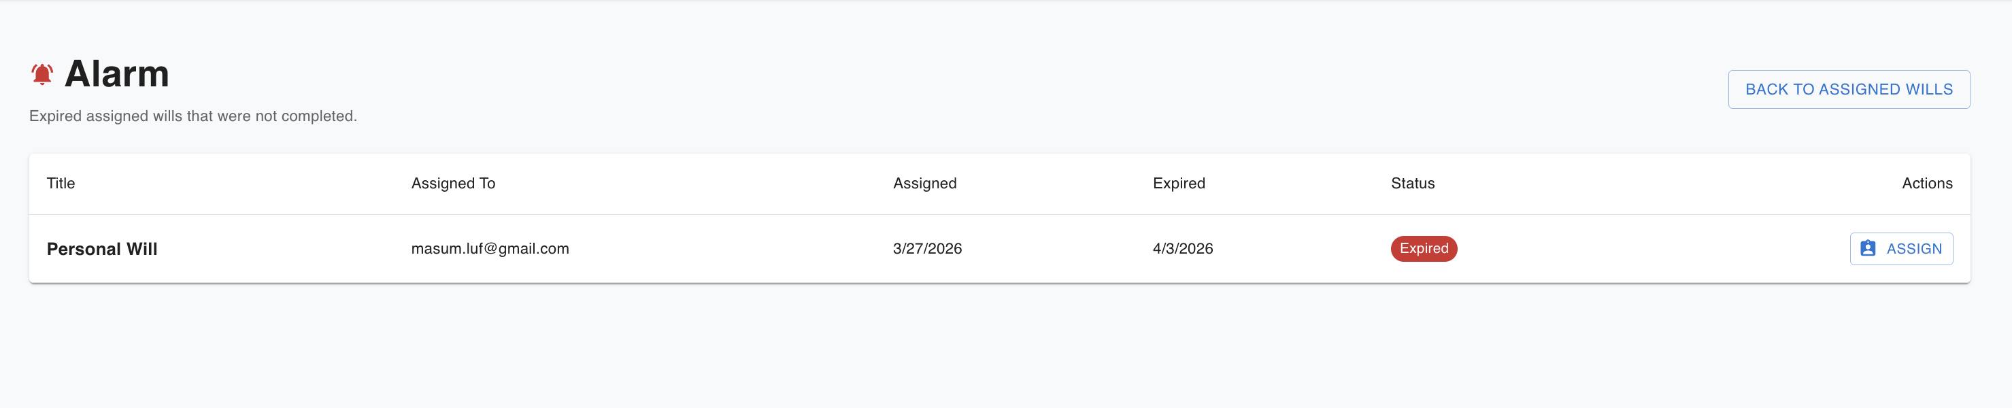Click the 3/27/2026 assigned date

tap(927, 249)
